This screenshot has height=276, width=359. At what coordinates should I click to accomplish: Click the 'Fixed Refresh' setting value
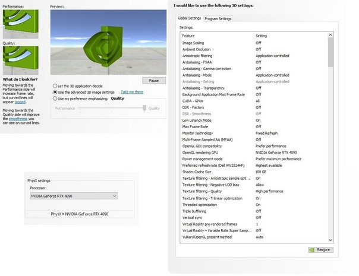coord(266,133)
